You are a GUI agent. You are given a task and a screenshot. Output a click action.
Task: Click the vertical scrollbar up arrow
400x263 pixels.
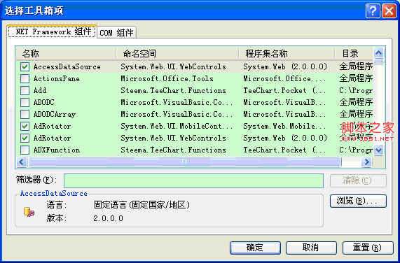tap(378, 53)
